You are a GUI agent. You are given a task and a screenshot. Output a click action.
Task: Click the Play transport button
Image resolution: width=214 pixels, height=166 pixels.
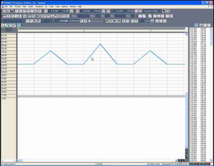[115, 21]
